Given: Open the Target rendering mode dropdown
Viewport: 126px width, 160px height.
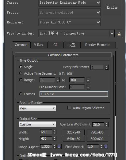Looking at the screenshot, I should pyautogui.click(x=70, y=3).
